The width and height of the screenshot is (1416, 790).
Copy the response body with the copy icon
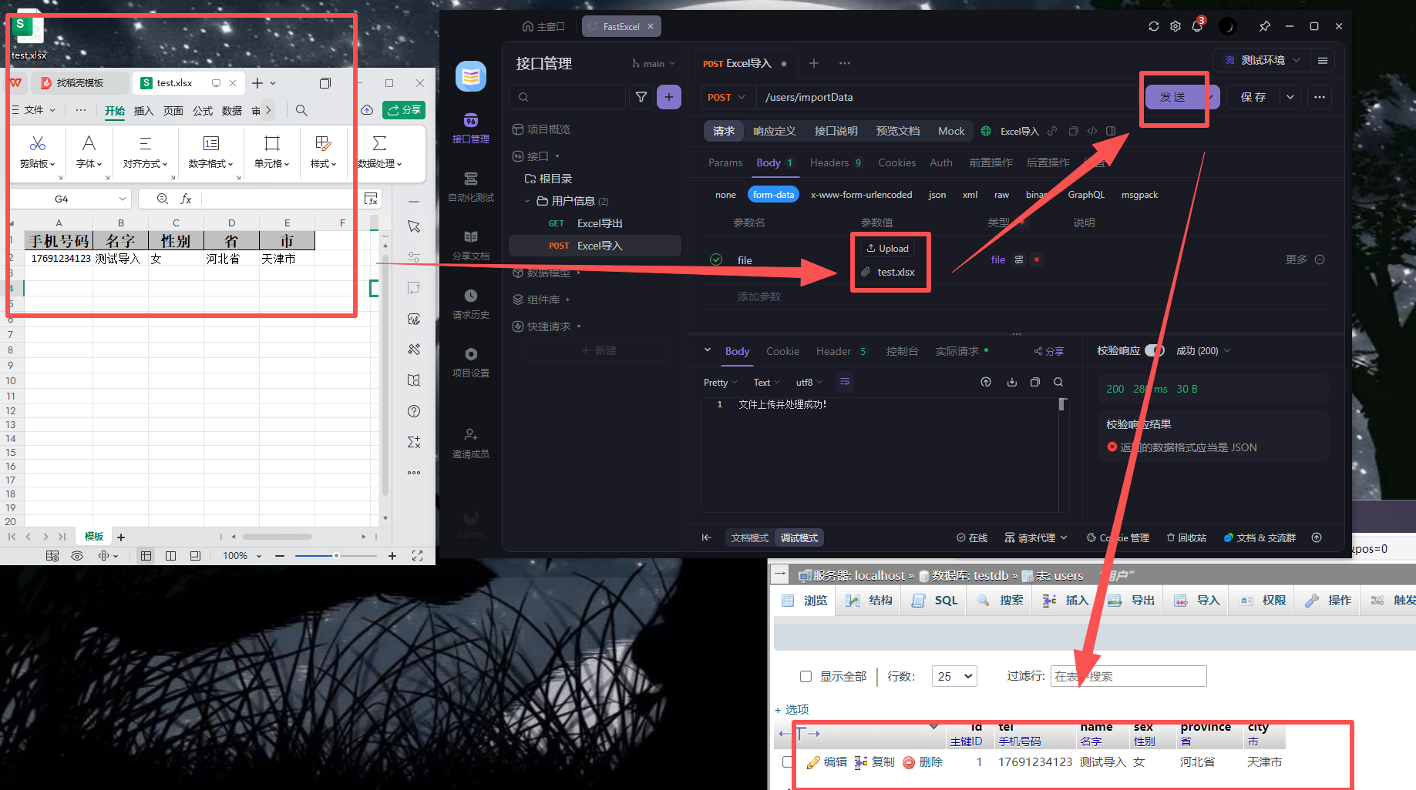point(1034,382)
